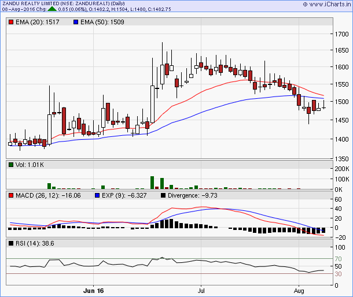Click the 1350 price axis label
The image size is (353, 297).
[341, 159]
